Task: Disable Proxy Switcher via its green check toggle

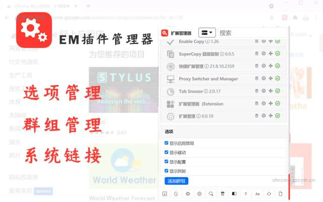Action: click(x=277, y=79)
